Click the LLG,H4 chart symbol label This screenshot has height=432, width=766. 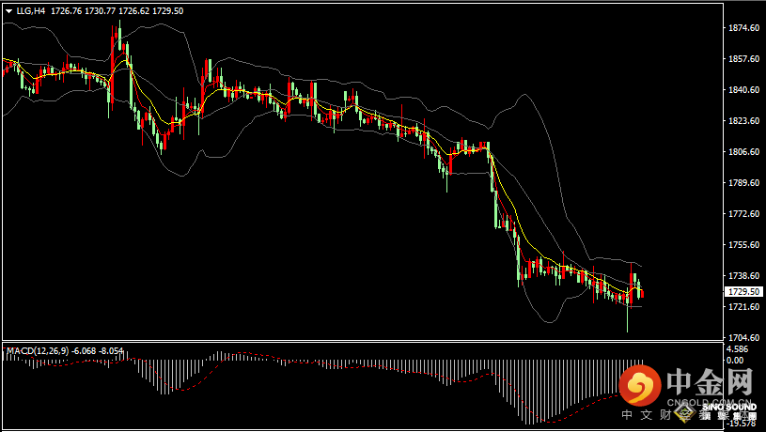pyautogui.click(x=31, y=10)
